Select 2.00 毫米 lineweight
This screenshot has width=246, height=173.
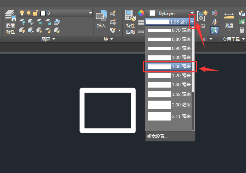(x=169, y=105)
